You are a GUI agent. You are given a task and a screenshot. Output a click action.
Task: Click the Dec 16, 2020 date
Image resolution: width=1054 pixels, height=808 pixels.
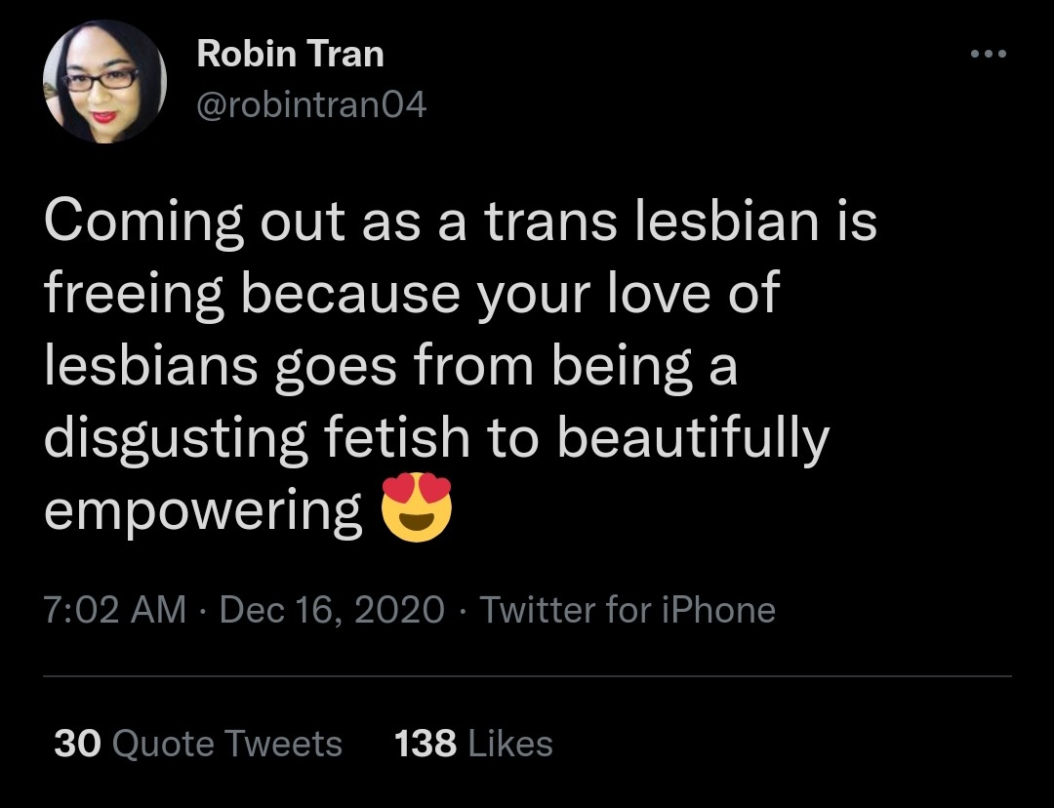332,610
